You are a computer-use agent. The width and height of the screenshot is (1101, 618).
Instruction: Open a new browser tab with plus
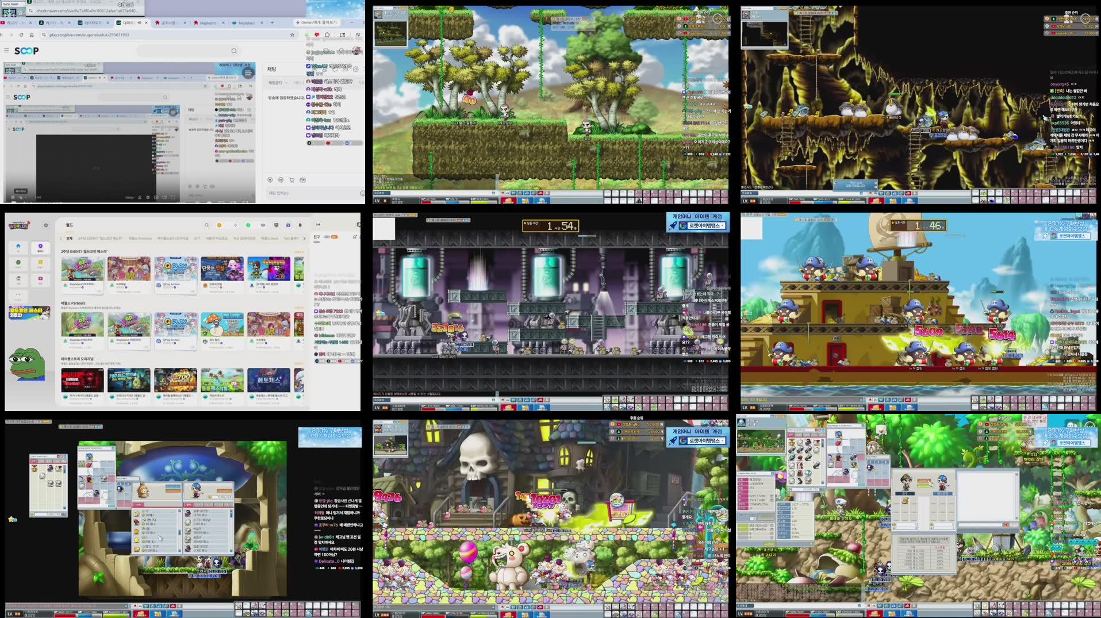click(272, 23)
